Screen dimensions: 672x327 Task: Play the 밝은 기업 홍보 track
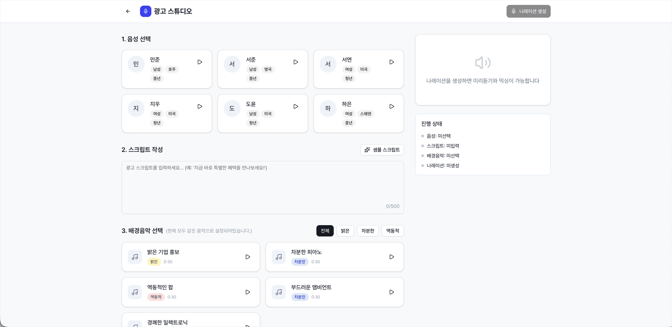click(x=248, y=257)
